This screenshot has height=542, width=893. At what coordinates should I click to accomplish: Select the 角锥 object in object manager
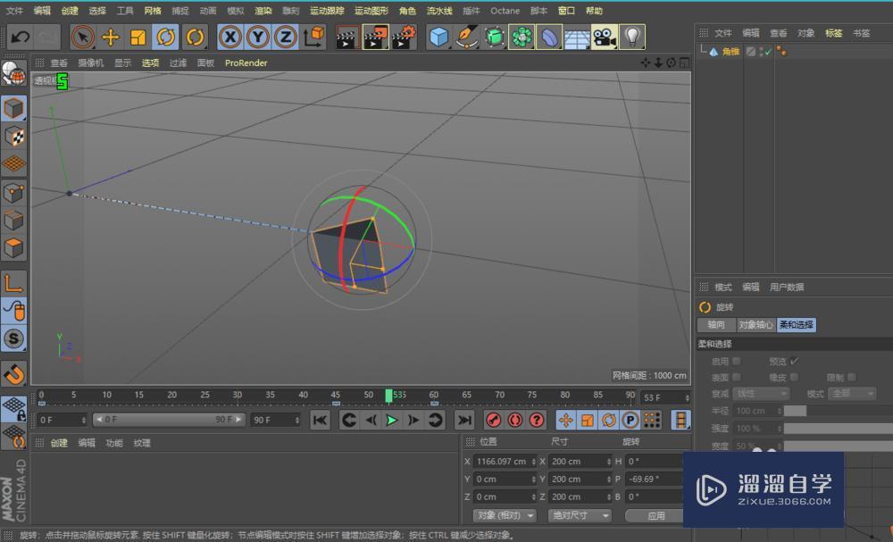pyautogui.click(x=731, y=52)
